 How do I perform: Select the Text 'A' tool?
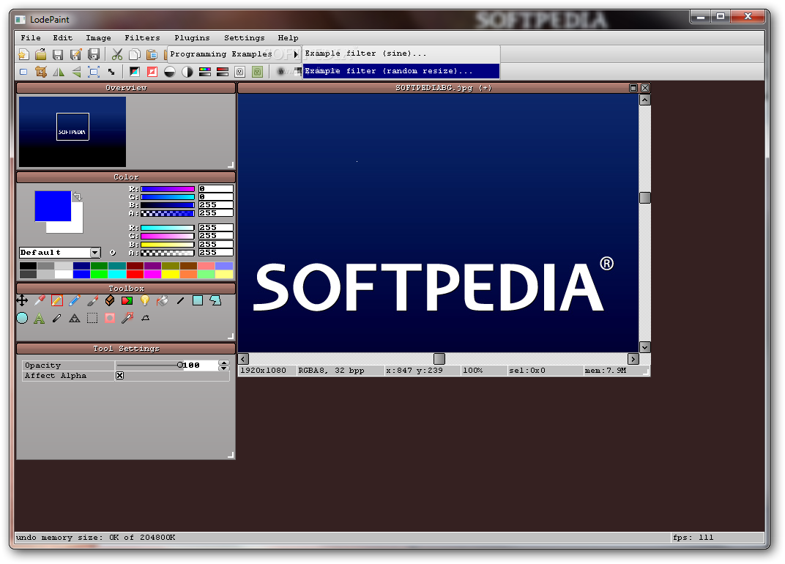pos(40,318)
